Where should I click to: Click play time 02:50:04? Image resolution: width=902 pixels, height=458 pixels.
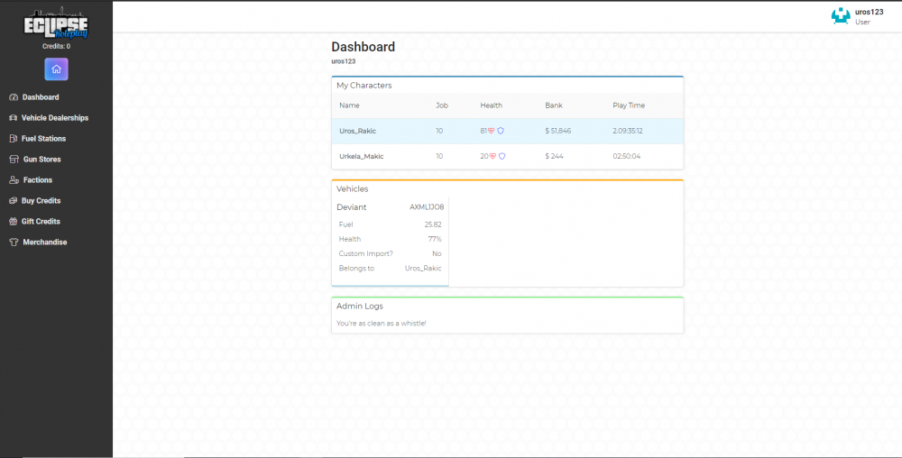[x=627, y=156]
